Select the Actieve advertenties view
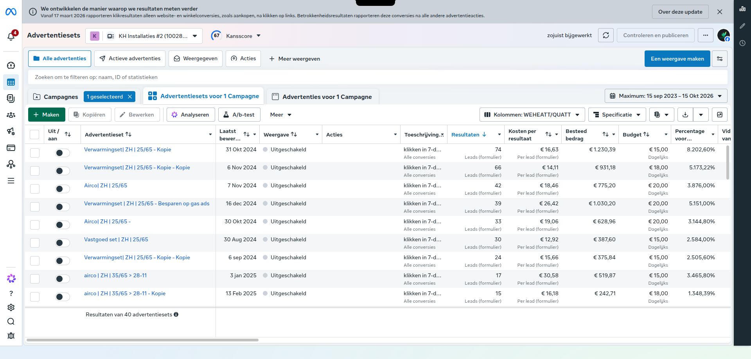The height and width of the screenshot is (359, 751). click(x=130, y=59)
